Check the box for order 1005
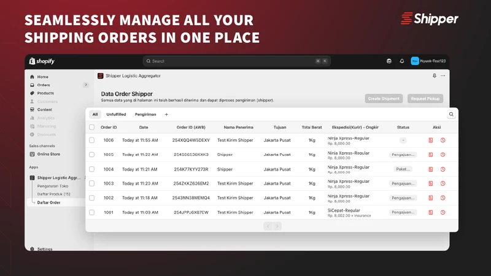Viewport: 491px width, 276px height. pyautogui.click(x=91, y=155)
